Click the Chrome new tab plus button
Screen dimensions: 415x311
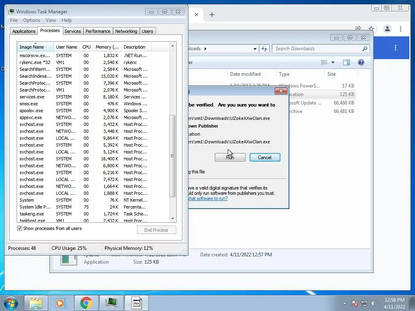[212, 15]
